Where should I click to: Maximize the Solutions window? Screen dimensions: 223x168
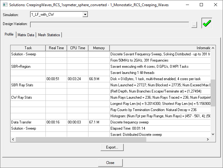point(201,5)
